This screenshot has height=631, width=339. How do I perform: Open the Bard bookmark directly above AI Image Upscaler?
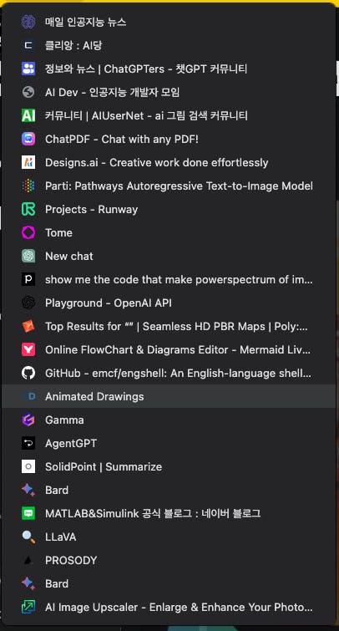pos(169,583)
